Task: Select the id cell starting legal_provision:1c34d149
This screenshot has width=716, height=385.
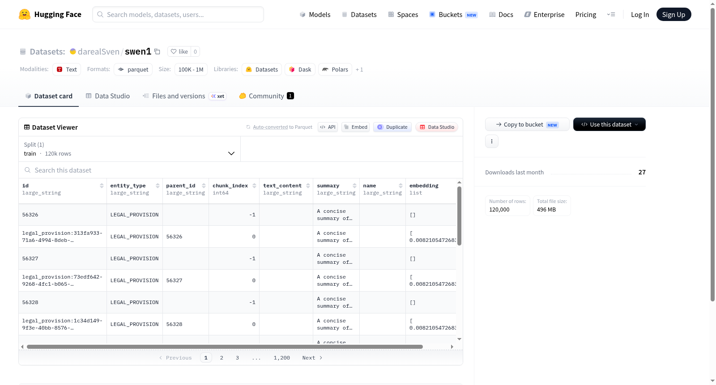Action: point(63,324)
